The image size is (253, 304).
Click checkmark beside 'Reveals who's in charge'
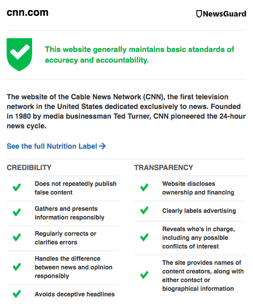click(144, 237)
